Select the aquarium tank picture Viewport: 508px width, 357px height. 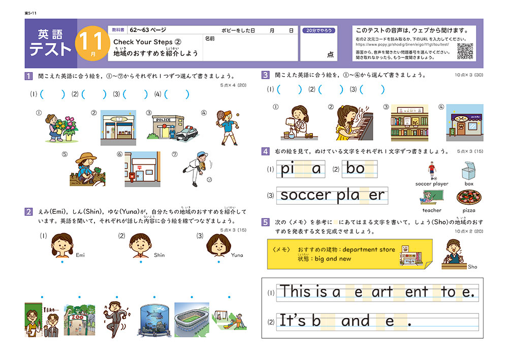153,320
